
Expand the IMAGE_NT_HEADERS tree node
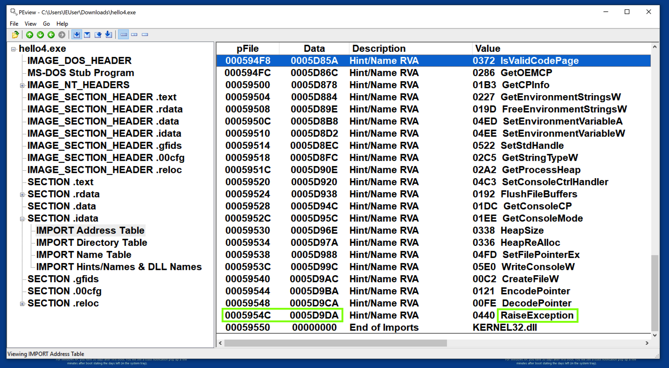click(22, 85)
